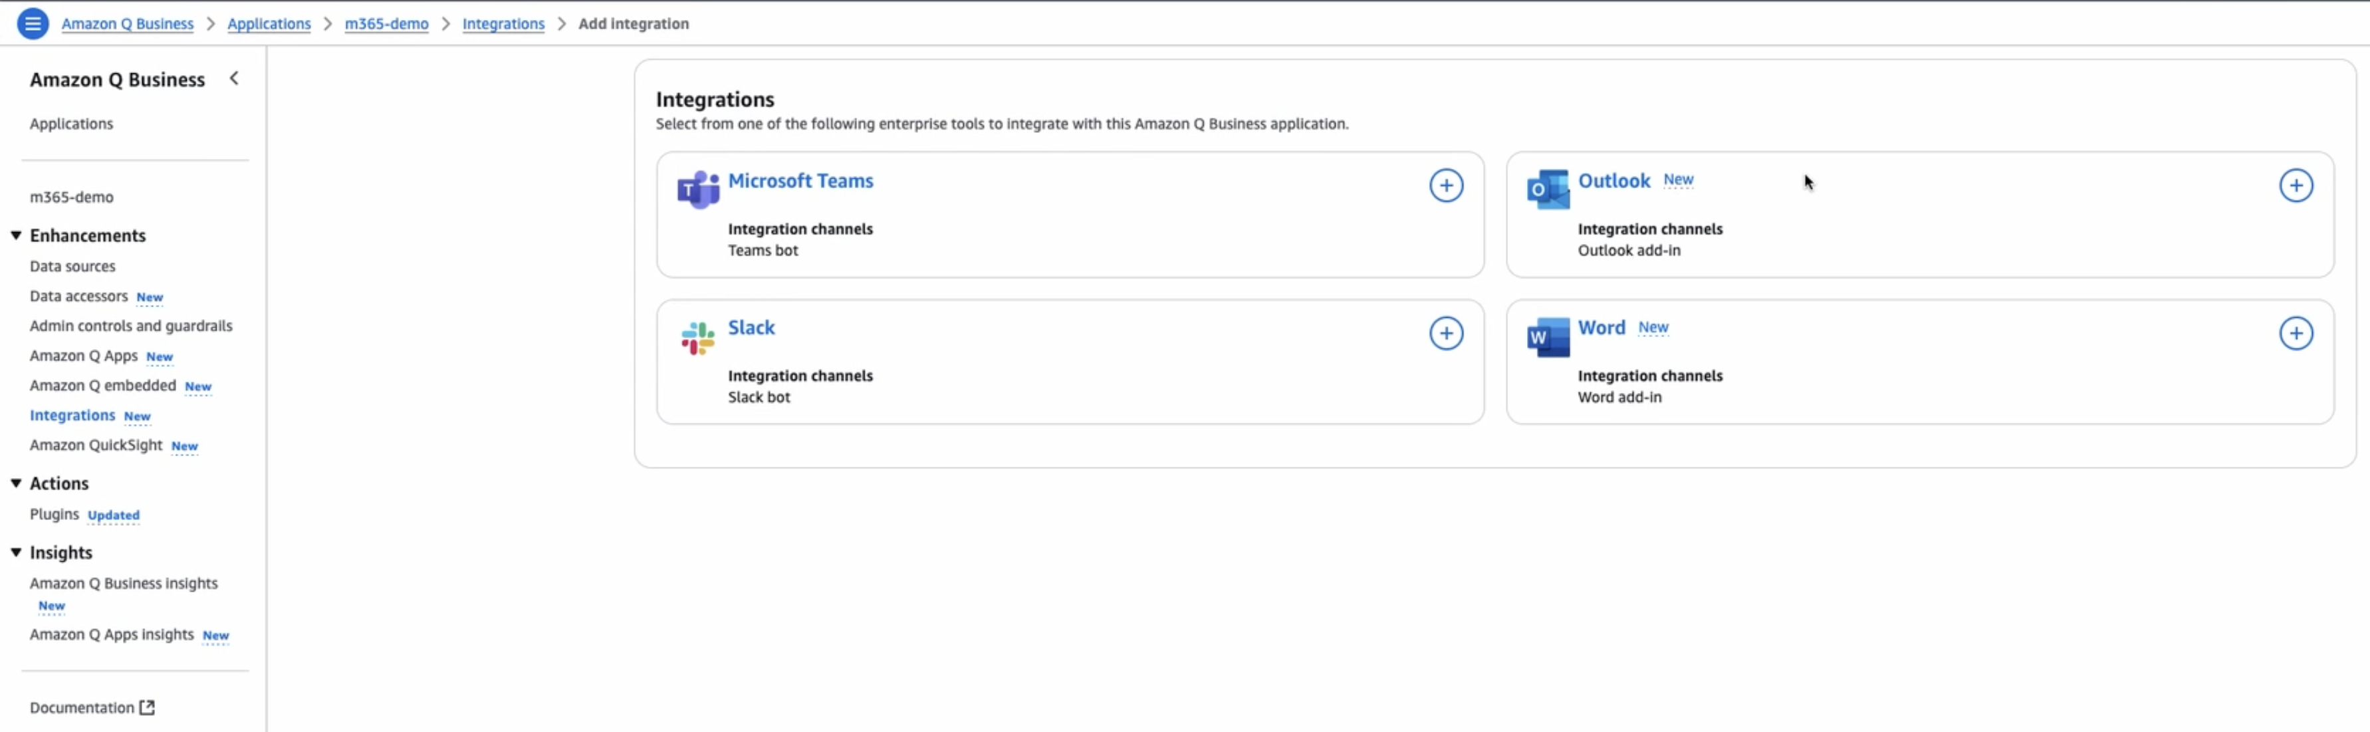Add the Slack integration plus icon
The height and width of the screenshot is (732, 2370).
pos(1445,333)
